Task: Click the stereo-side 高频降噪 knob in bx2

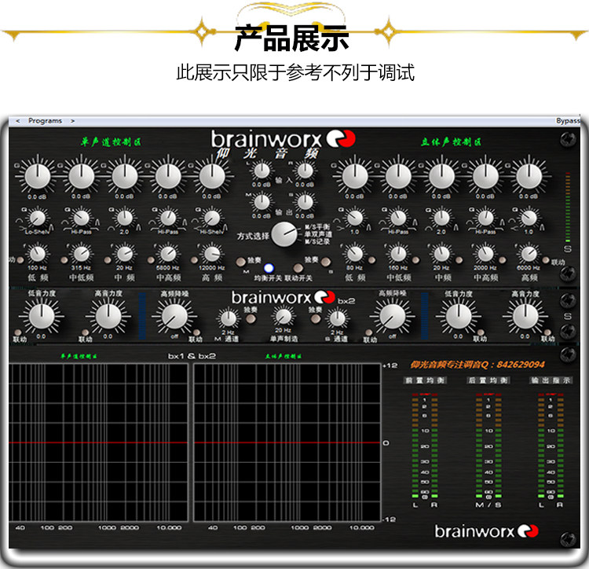Action: coord(393,317)
